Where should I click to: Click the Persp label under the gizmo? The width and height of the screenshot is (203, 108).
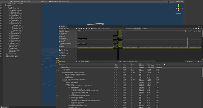pos(178,13)
